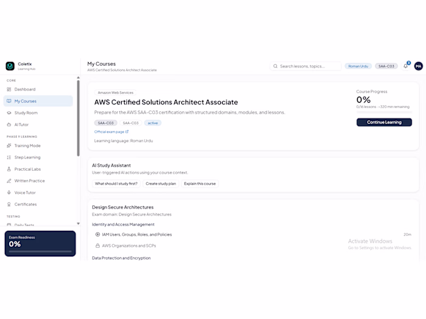Click the SAA-C03 chip in header
Image resolution: width=426 pixels, height=319 pixels.
click(x=386, y=66)
